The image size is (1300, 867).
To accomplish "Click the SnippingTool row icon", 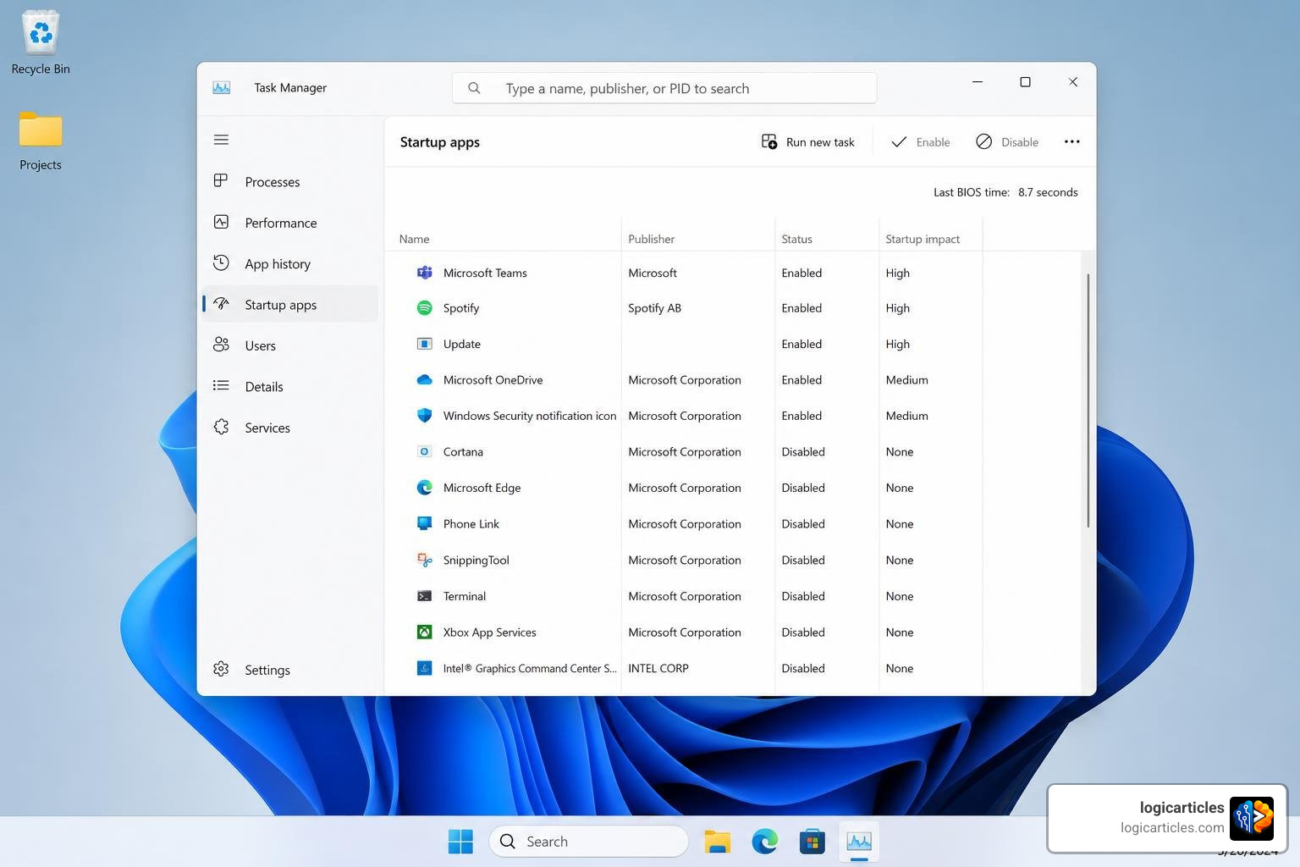I will (424, 560).
